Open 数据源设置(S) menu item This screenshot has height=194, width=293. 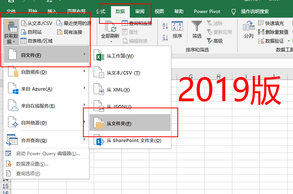click(x=46, y=164)
